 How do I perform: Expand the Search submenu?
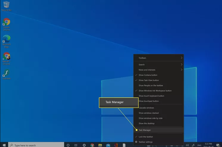pyautogui.click(x=159, y=64)
